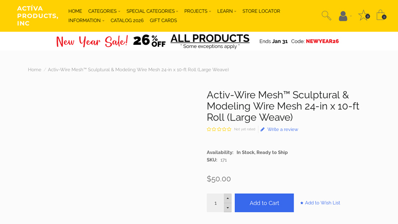Expand the Information menu
The height and width of the screenshot is (224, 398).
(x=86, y=20)
